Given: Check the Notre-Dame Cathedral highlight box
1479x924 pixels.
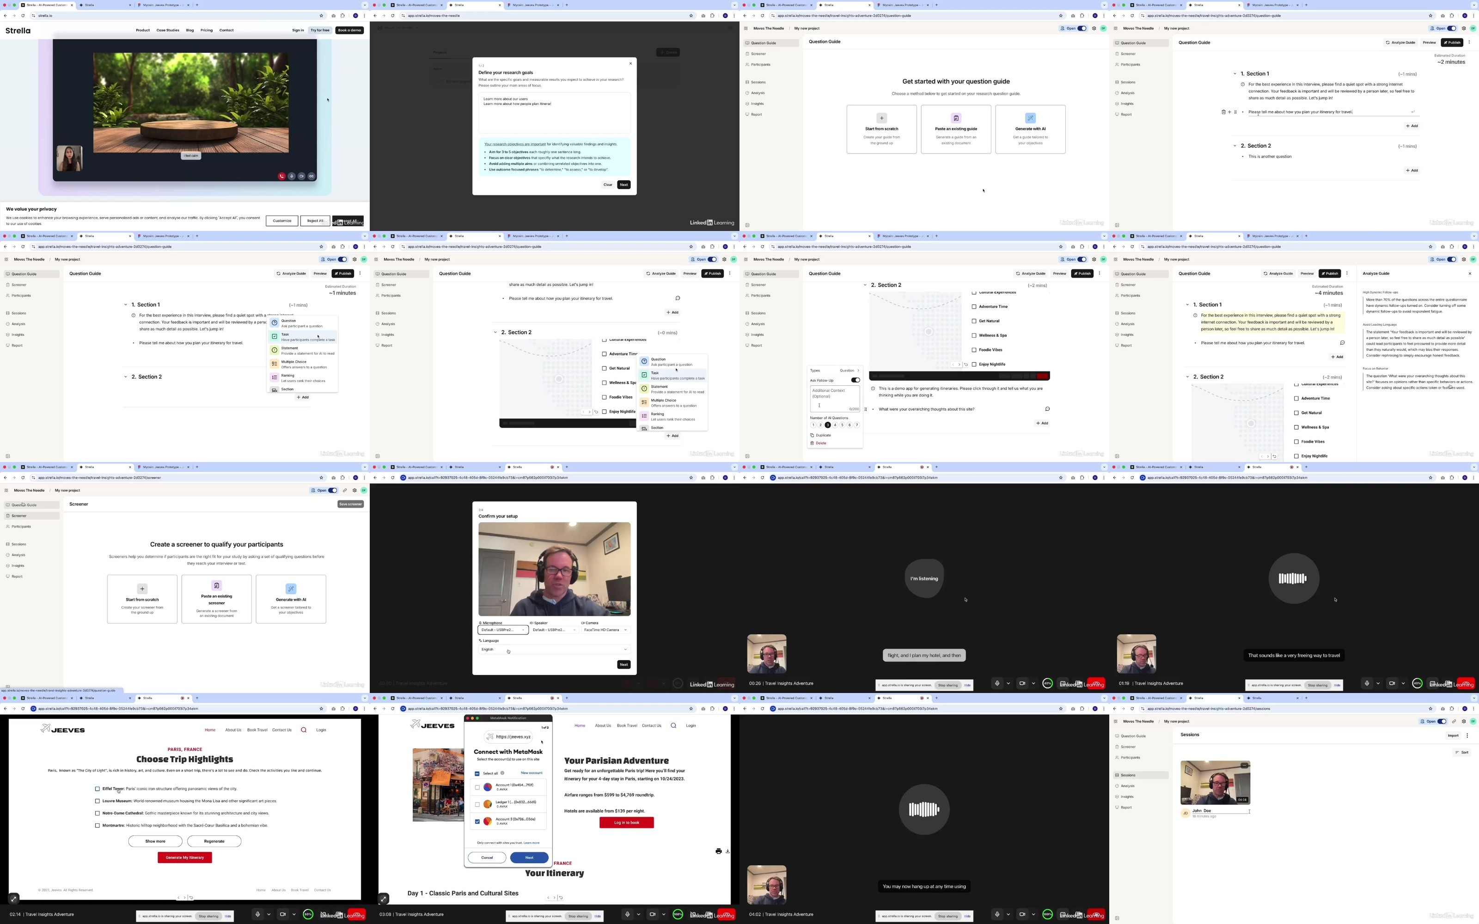Looking at the screenshot, I should point(97,814).
